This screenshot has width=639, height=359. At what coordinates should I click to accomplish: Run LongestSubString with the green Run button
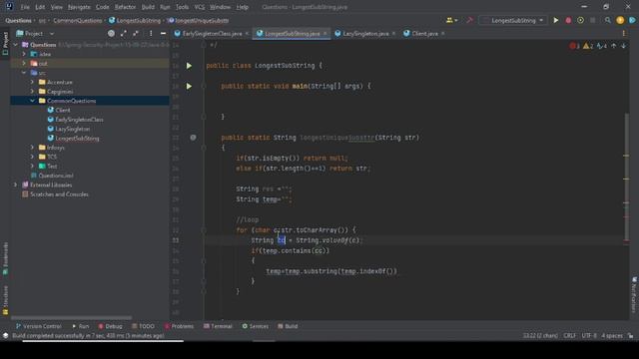click(555, 20)
